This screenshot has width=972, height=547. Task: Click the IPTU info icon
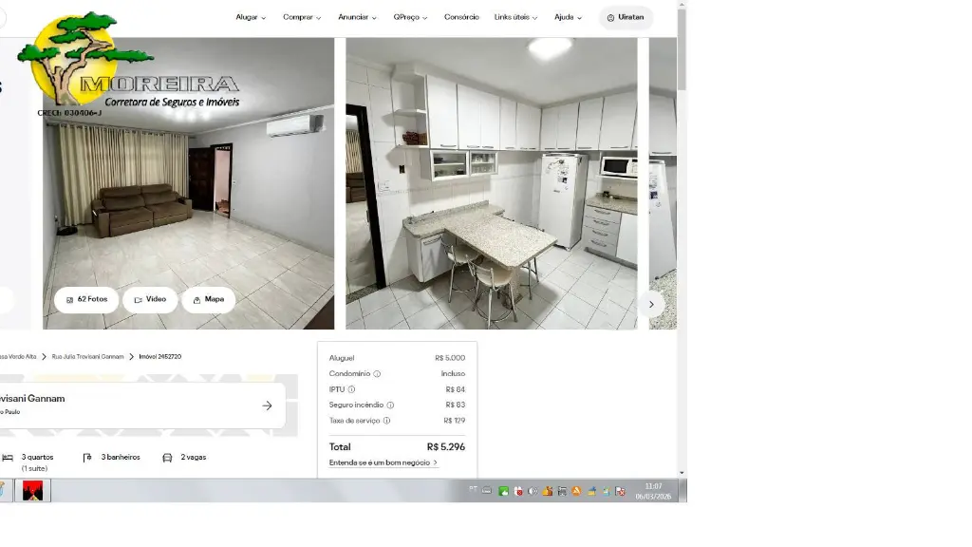(351, 389)
